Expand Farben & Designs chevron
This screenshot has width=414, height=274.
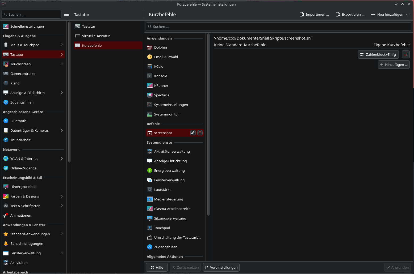pyautogui.click(x=62, y=196)
